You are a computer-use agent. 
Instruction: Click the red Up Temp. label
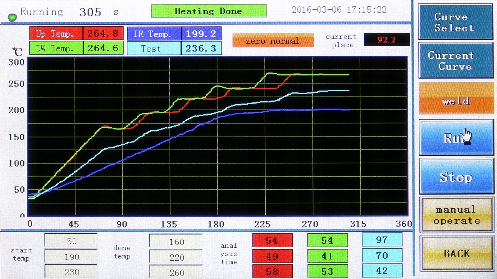click(x=56, y=34)
